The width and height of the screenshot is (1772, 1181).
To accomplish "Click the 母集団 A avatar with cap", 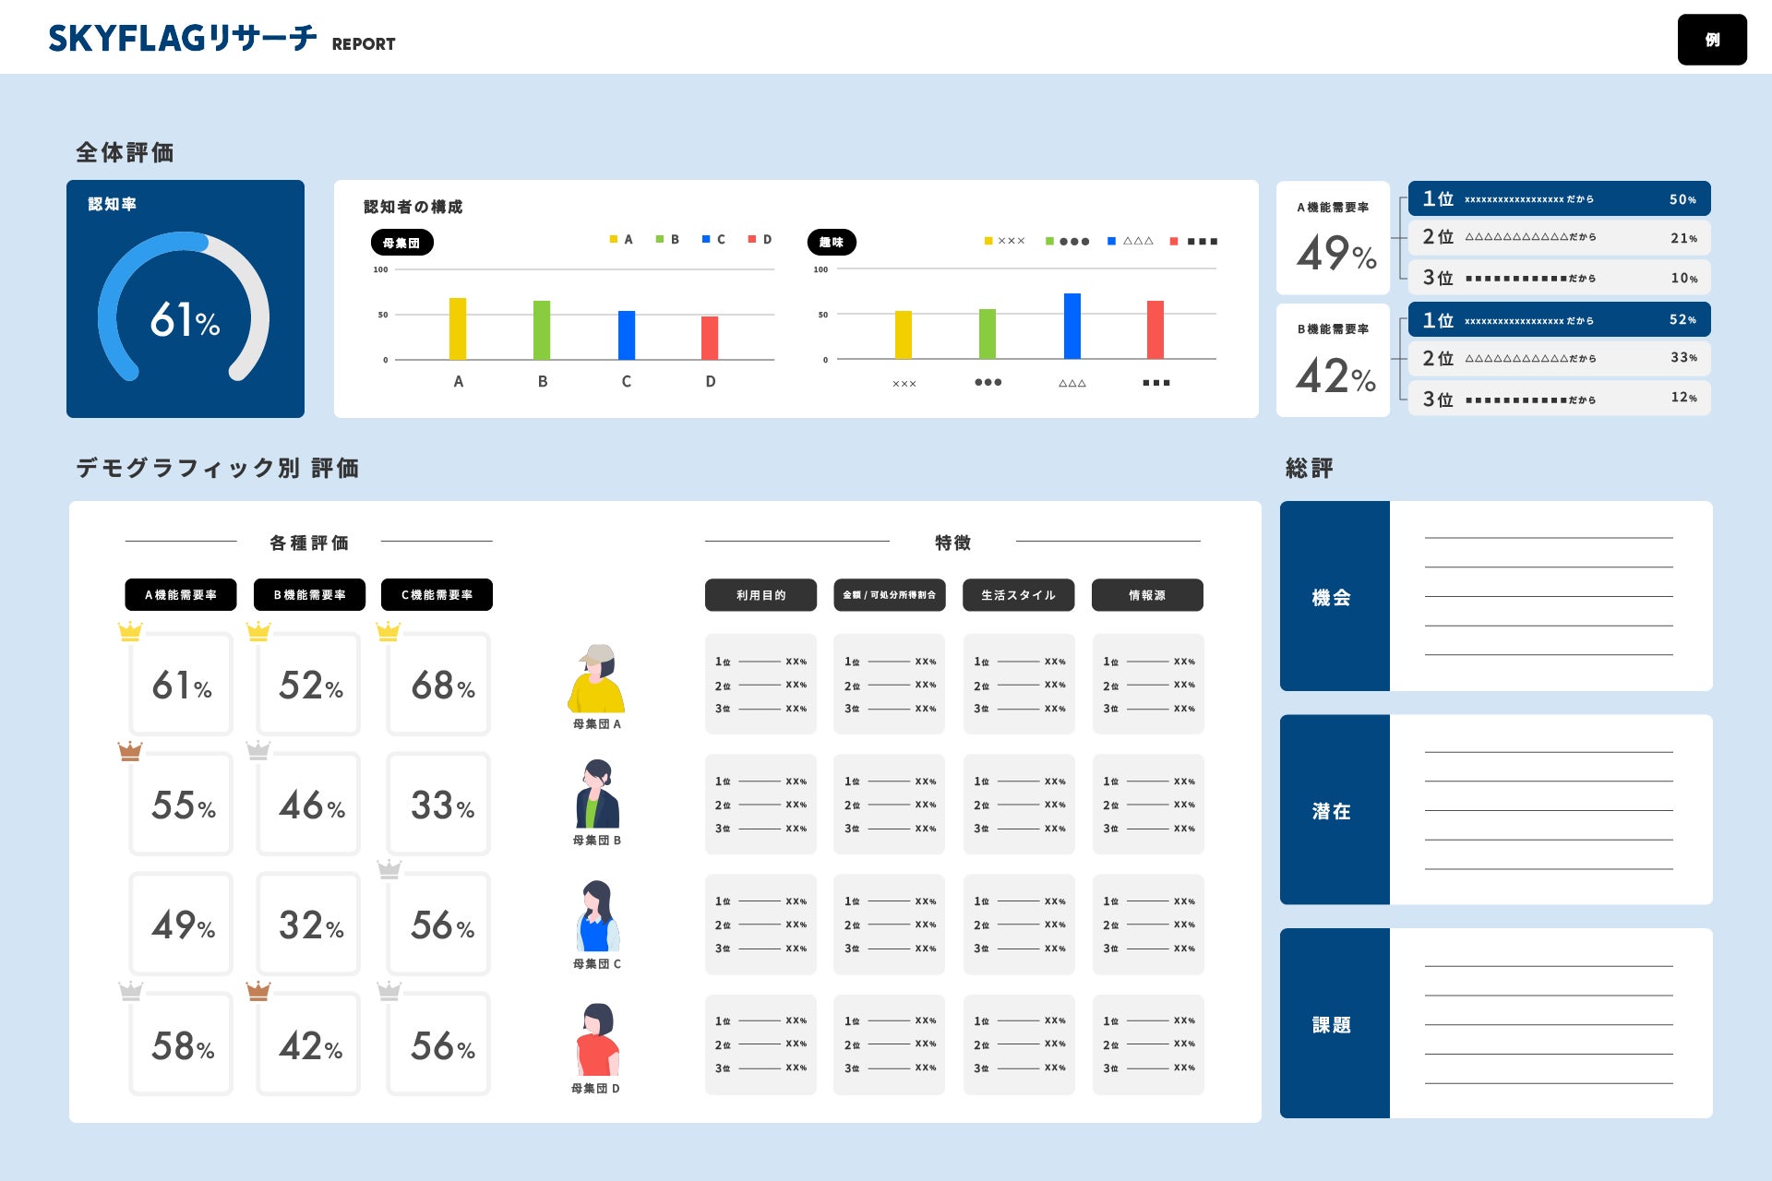I will click(x=596, y=679).
